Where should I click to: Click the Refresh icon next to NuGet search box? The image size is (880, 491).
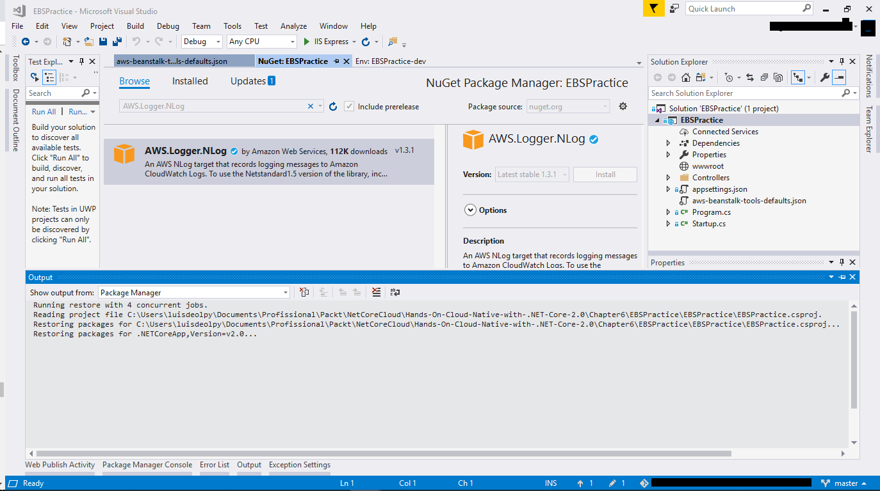coord(332,106)
